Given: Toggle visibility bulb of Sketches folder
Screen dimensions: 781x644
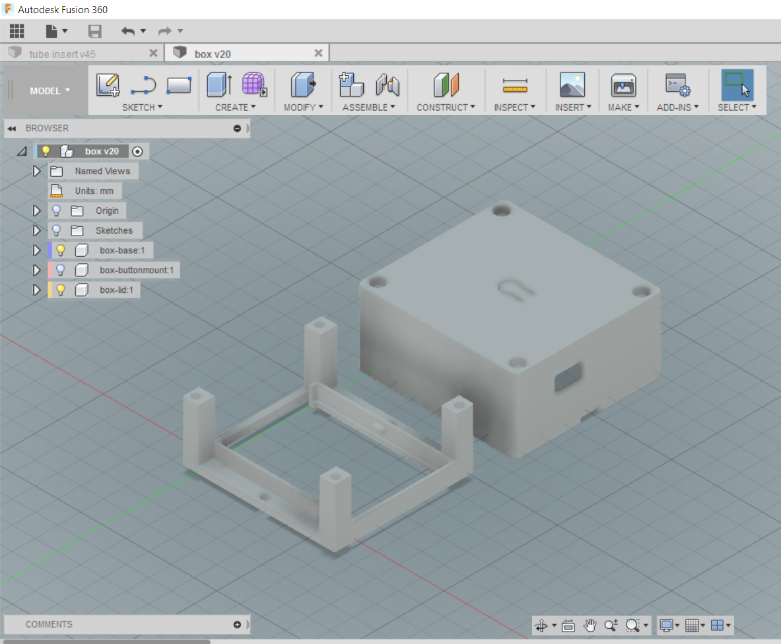Looking at the screenshot, I should 57,230.
